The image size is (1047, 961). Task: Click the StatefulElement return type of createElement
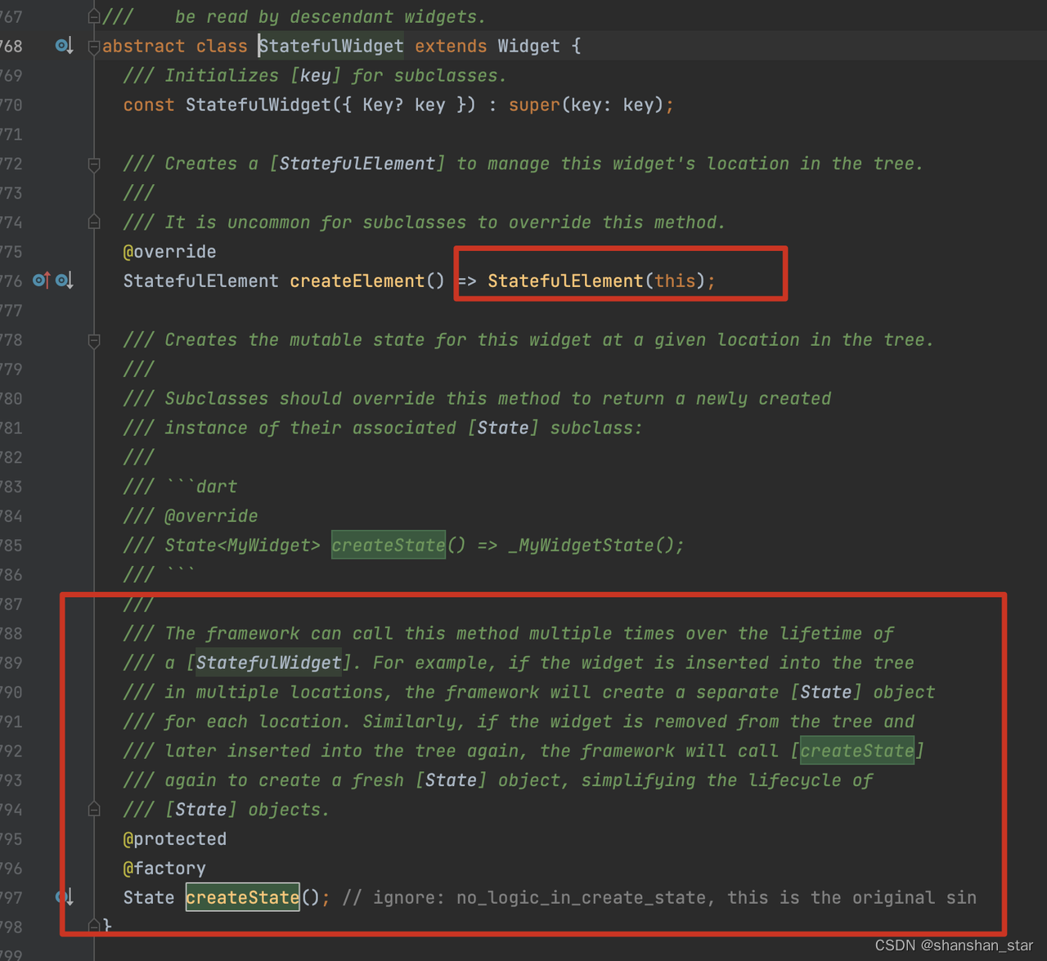201,281
